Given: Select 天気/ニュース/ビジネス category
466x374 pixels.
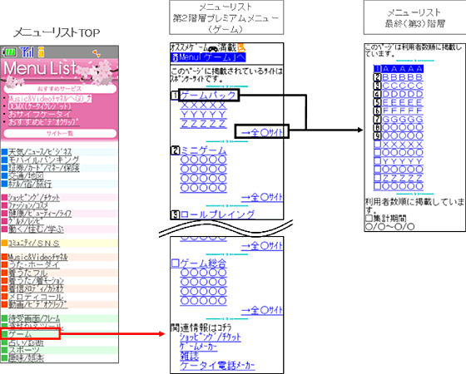Looking at the screenshot, I should tap(40, 152).
